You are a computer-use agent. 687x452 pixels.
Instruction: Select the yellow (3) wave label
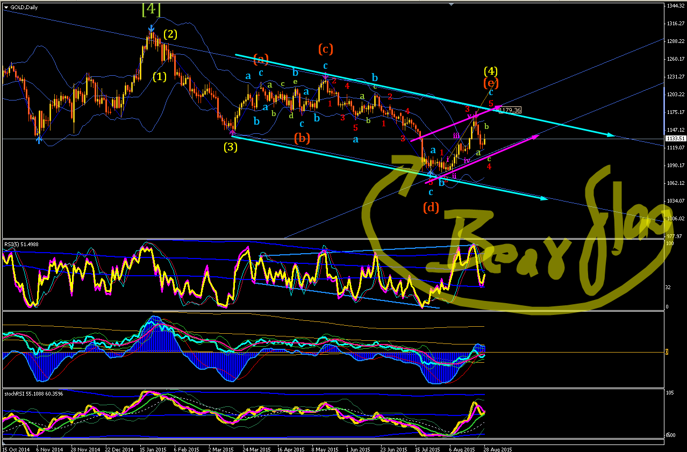pyautogui.click(x=231, y=147)
